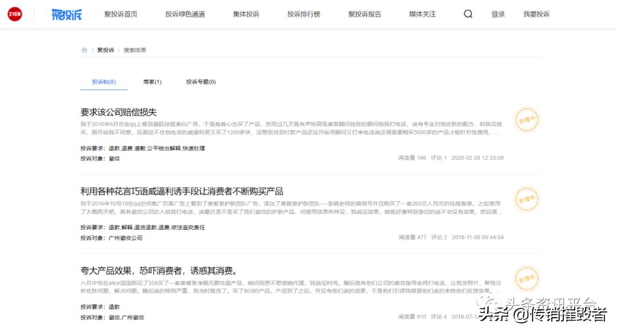Open the 投诉排行榜 menu item
This screenshot has width=617, height=332.
(305, 14)
